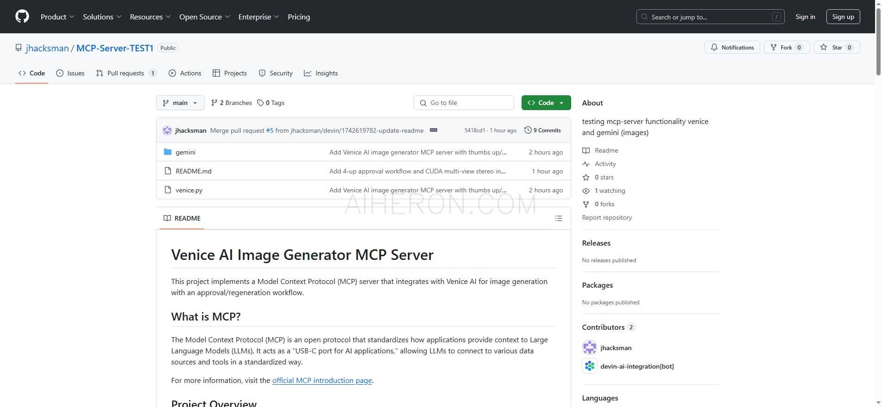Screen dimensions: 882x407
Task: Open the Pull requests tab
Action: point(126,73)
